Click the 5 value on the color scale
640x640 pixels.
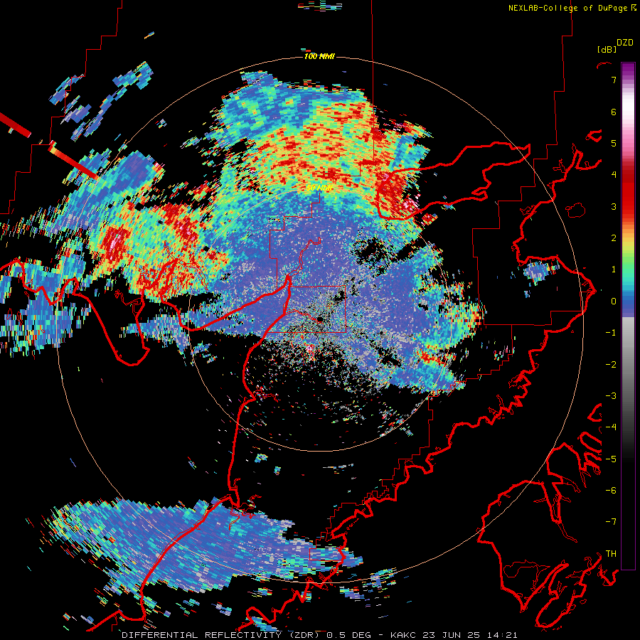[x=614, y=144]
